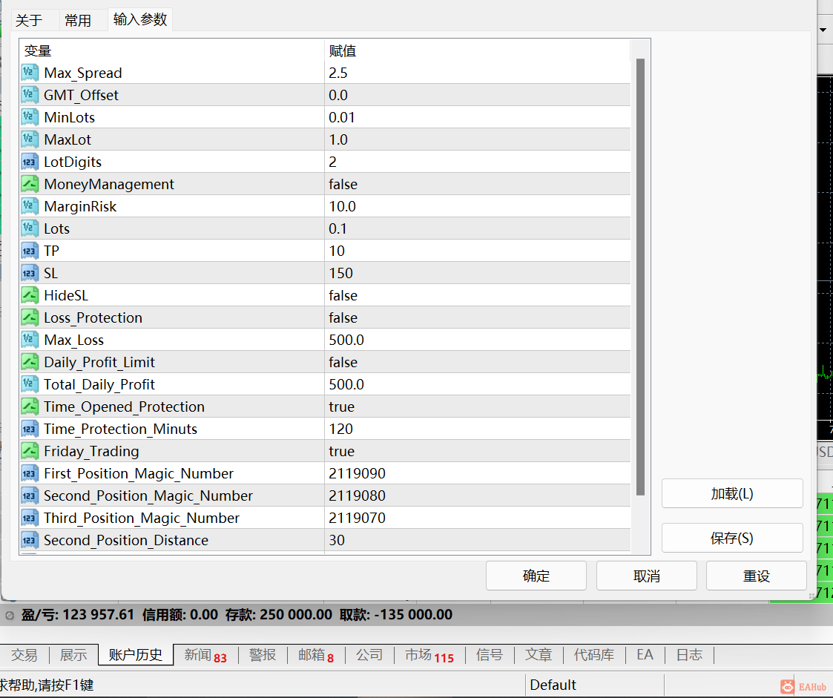Click the parameter list vertical scrollbar

coord(640,277)
